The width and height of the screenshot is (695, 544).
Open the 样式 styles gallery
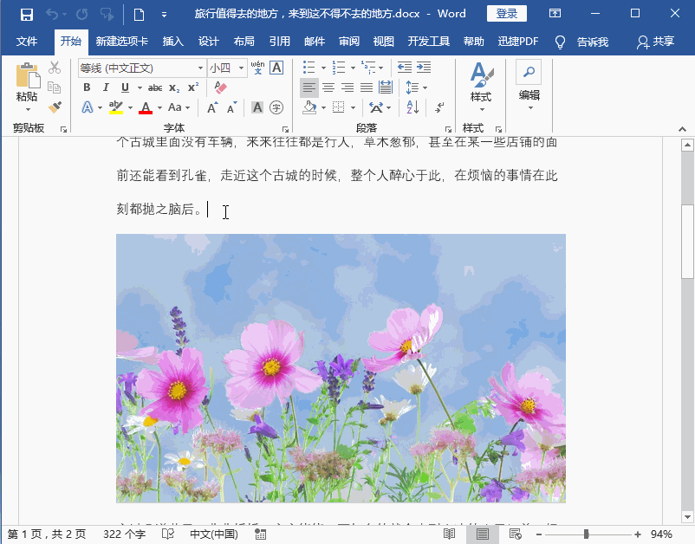coord(481,87)
